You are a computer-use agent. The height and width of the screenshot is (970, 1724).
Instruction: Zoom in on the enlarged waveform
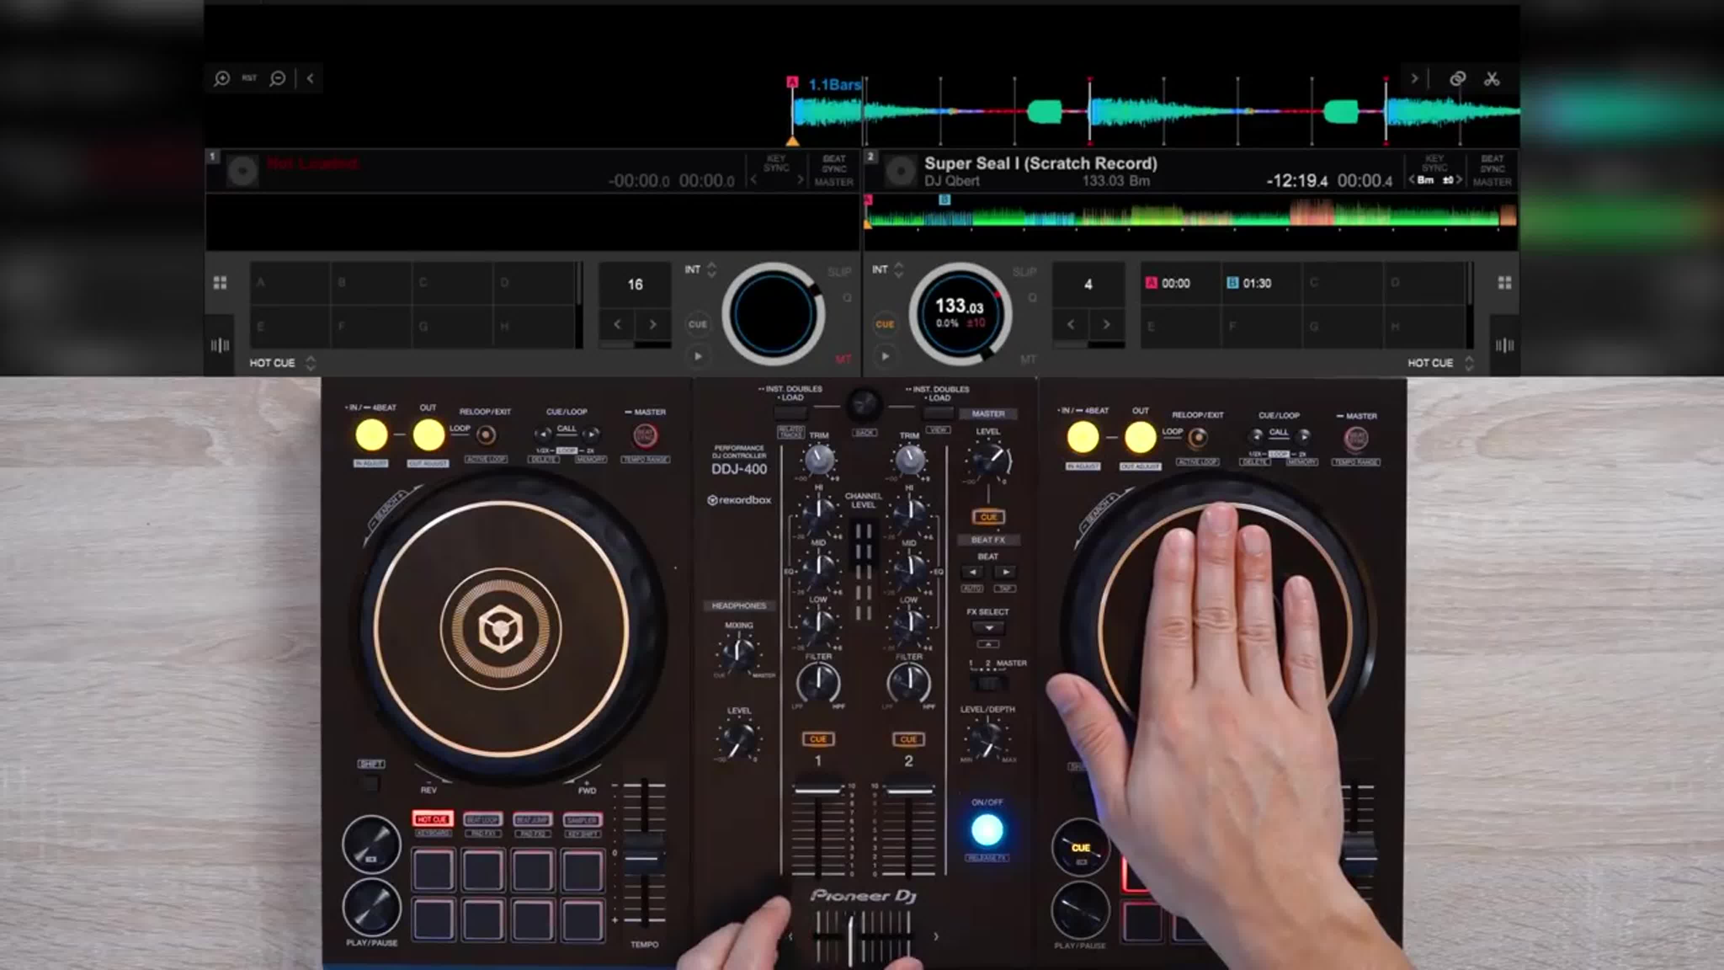(x=221, y=79)
